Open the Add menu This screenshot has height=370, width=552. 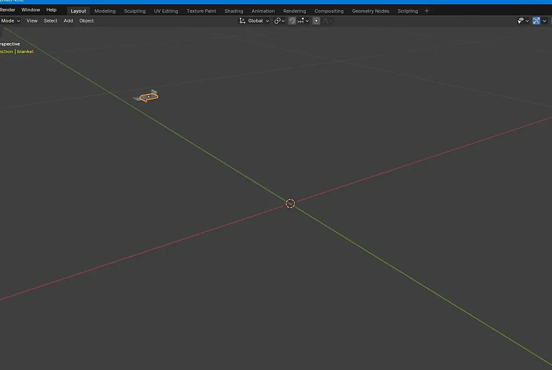click(68, 21)
